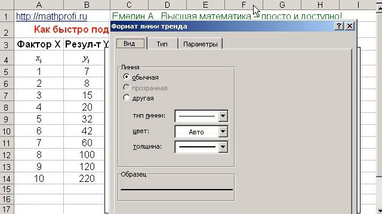Open the http://mathprofi.ru hyperlink
Screen dimensions: 382x214
(x=51, y=16)
